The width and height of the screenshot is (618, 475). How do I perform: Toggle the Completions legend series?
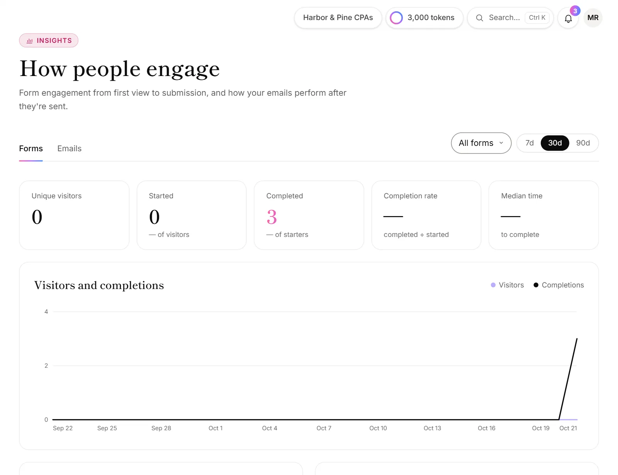[x=559, y=285]
